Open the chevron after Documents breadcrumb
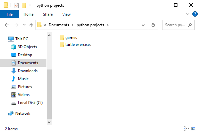Viewport: 199px width, 133px height. (73, 25)
